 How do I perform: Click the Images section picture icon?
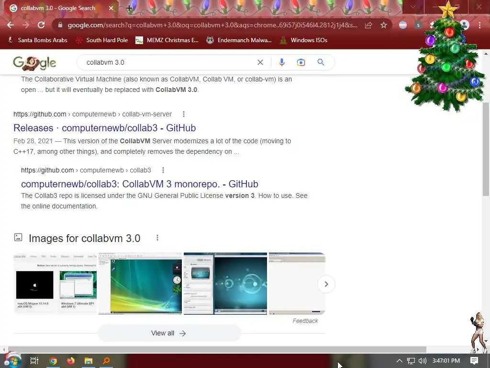coord(18,237)
